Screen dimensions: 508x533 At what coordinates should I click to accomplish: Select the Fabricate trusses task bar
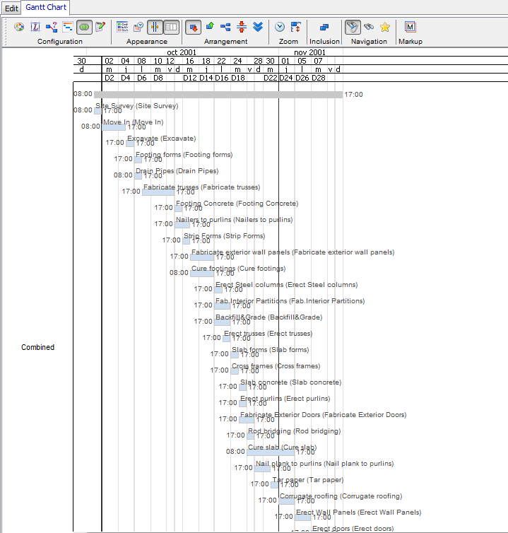[x=158, y=192]
